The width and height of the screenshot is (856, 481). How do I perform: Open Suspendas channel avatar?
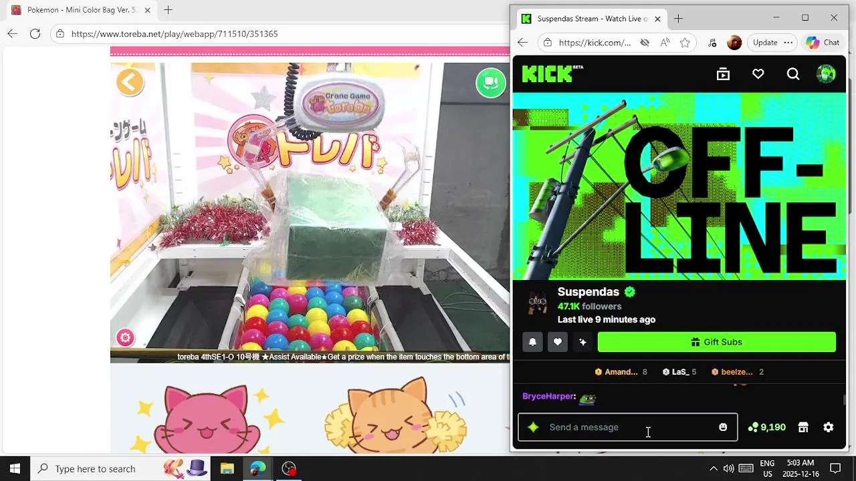pyautogui.click(x=538, y=304)
